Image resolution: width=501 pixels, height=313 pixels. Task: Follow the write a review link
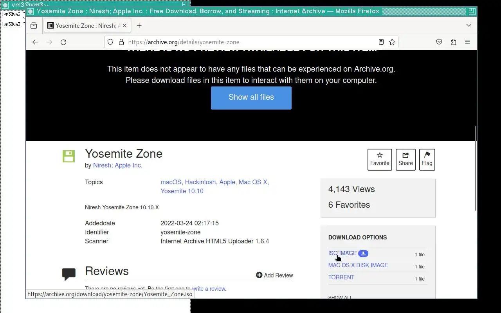coord(209,289)
